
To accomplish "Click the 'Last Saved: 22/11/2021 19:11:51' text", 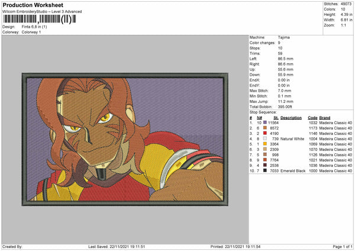I will tap(117, 247).
